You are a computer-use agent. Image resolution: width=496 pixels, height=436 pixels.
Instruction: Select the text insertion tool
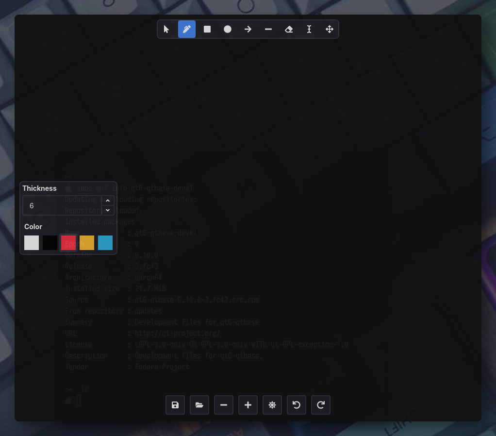click(x=309, y=29)
